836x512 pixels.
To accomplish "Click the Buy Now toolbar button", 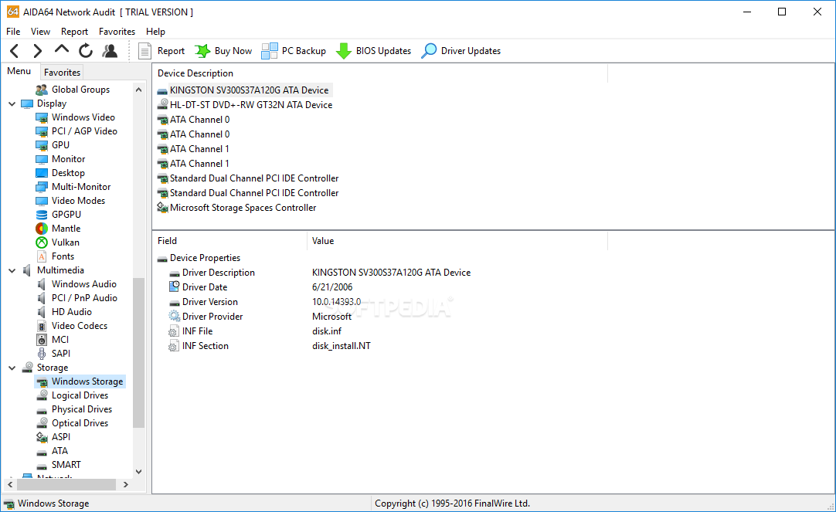I will (x=223, y=51).
